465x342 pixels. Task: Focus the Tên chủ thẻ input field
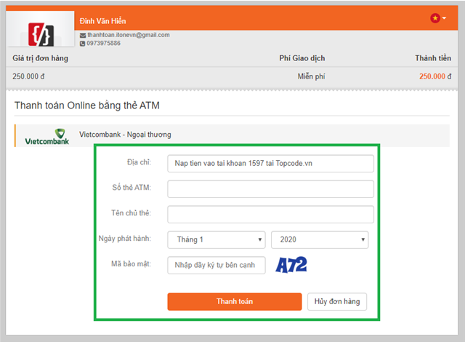pos(270,215)
